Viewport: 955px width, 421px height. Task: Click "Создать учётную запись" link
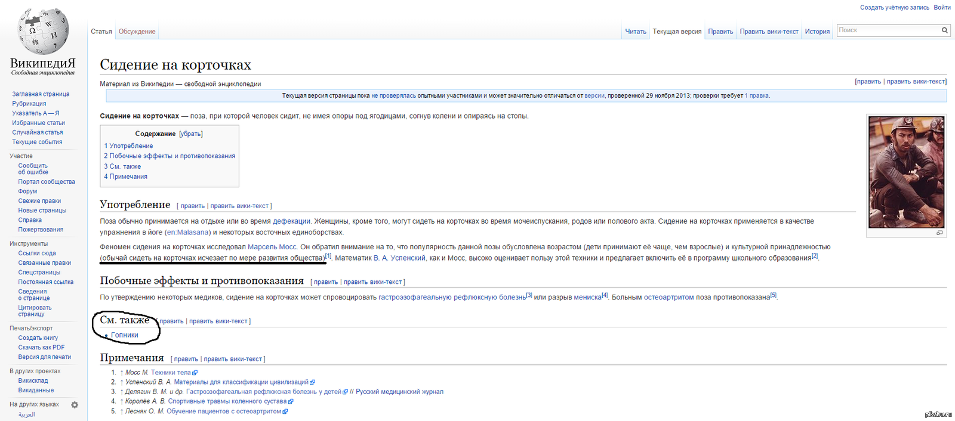coord(894,8)
